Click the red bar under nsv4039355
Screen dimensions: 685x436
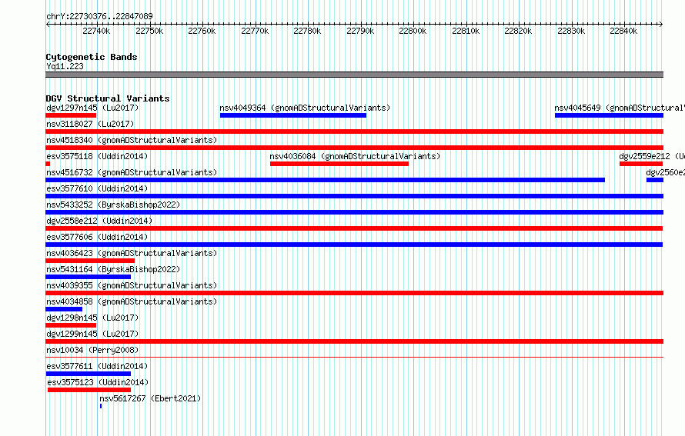pyautogui.click(x=354, y=293)
